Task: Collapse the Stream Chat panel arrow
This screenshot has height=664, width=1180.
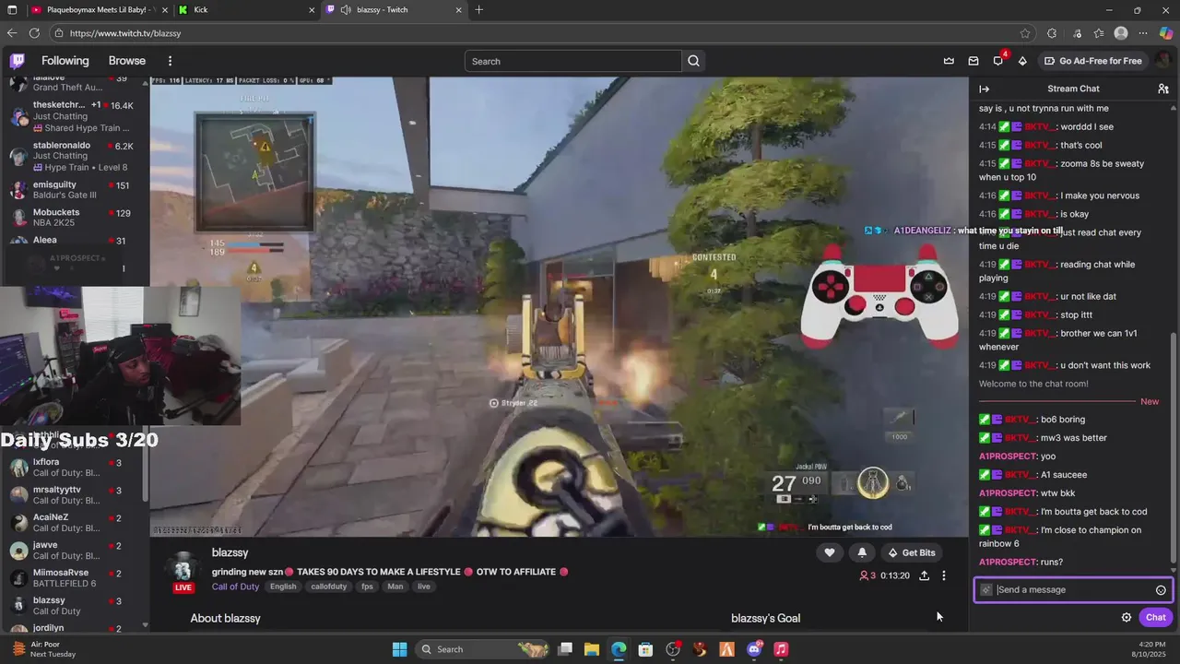Action: pyautogui.click(x=985, y=89)
